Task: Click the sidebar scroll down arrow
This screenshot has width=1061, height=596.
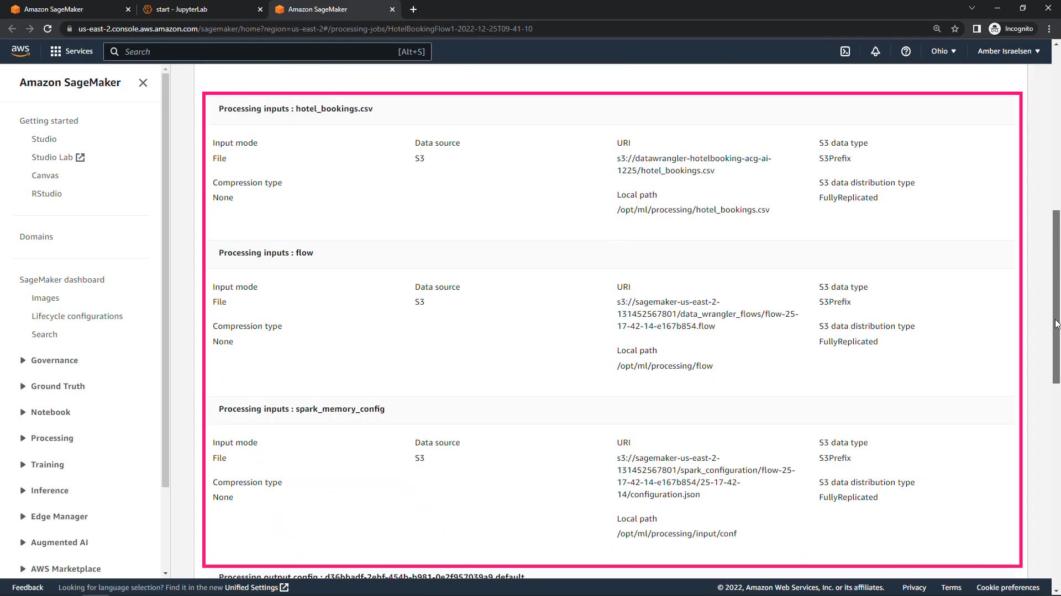Action: pyautogui.click(x=165, y=573)
